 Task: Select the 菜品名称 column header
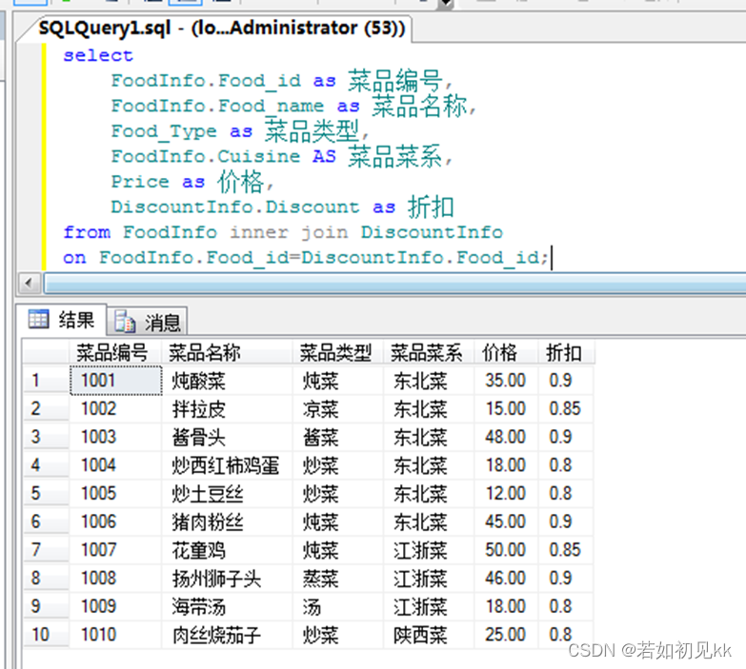[227, 352]
